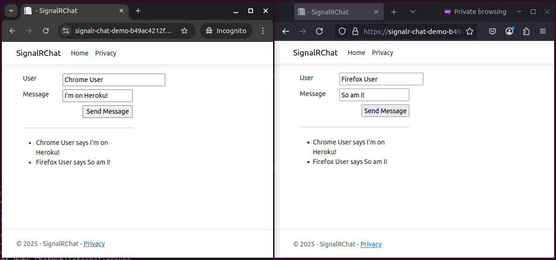The width and height of the screenshot is (556, 260).
Task: Open Chrome's three-dot menu
Action: coord(263,31)
